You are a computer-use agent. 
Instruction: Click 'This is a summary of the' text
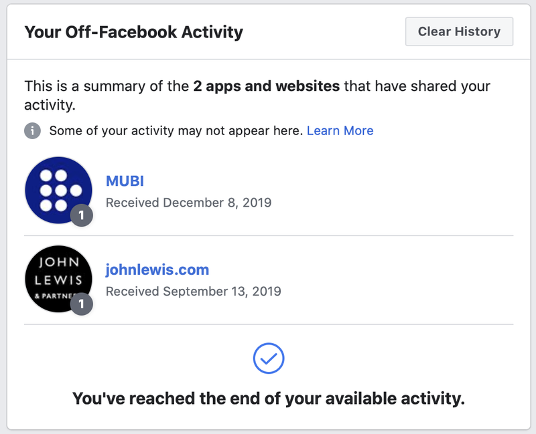tap(107, 86)
